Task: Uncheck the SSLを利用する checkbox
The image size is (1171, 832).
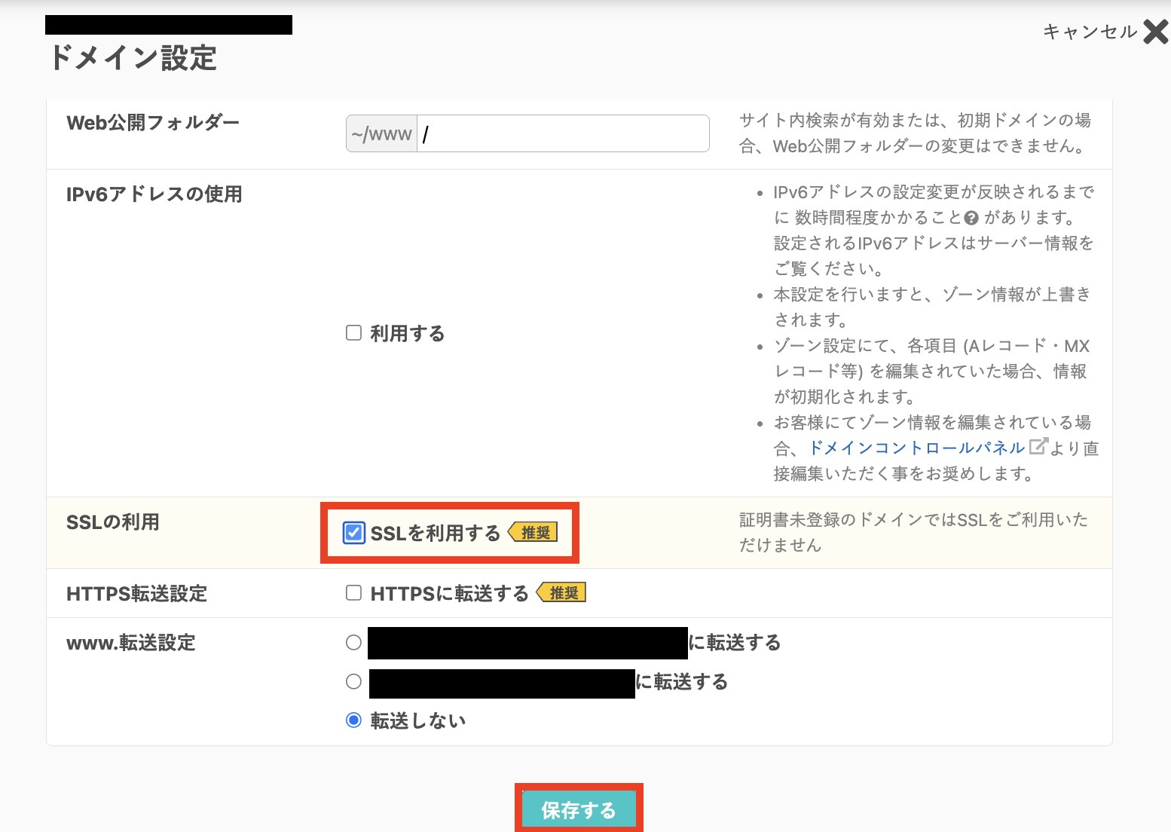Action: tap(353, 533)
